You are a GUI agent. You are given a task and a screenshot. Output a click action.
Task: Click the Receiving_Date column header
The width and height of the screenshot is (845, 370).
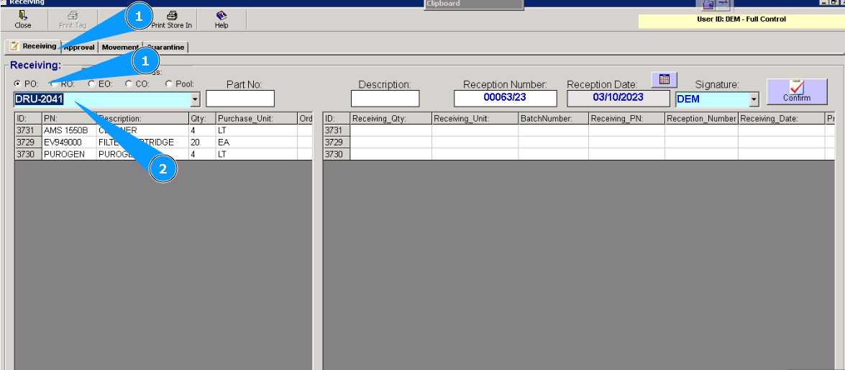782,119
